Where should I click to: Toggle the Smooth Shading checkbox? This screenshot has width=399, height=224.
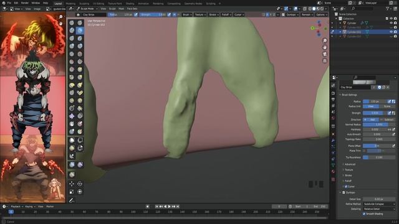coord(364,214)
